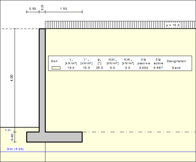Click the Sand designation in legend
Viewport: 196px width, 162px height.
176,68
